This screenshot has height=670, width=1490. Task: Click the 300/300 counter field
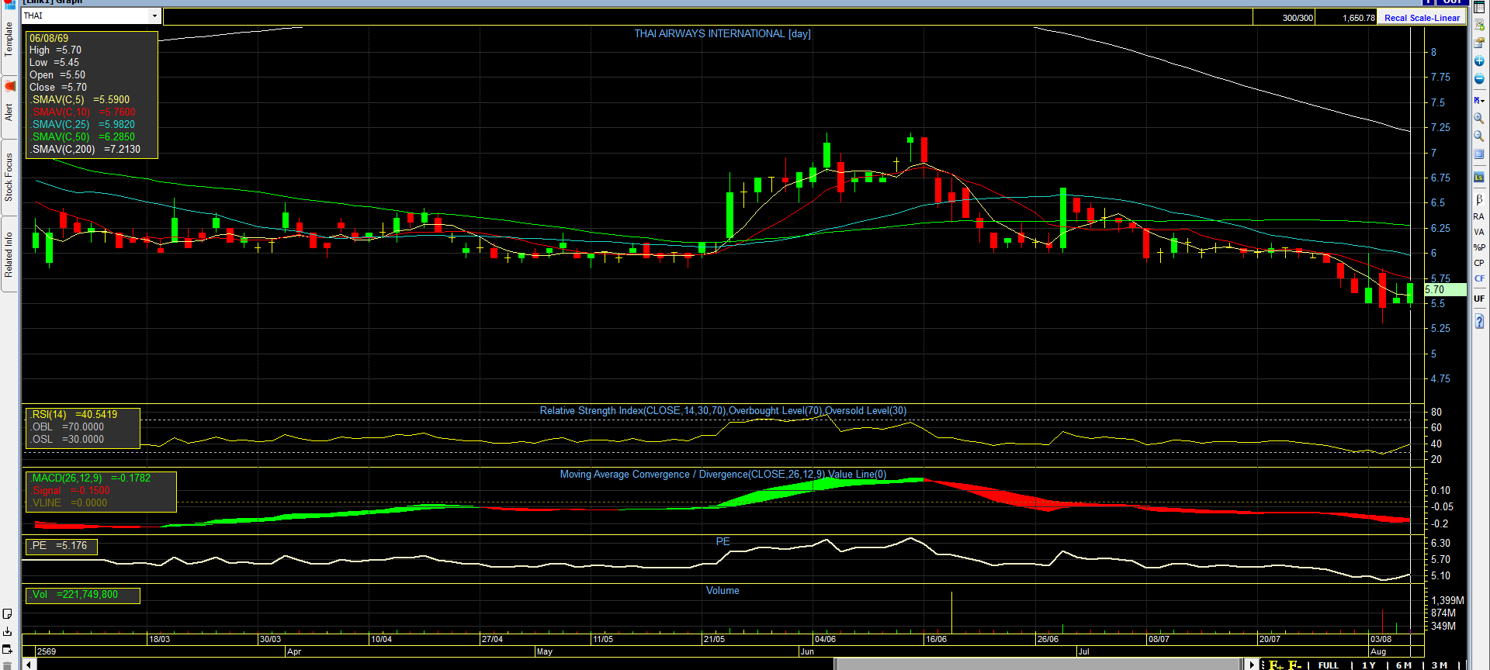pos(1284,17)
